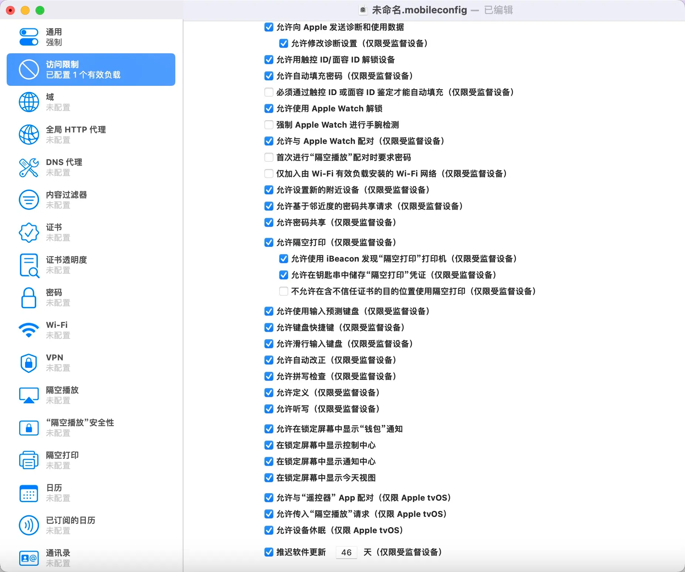
Task: Select the 证书透明度 certificate transparency icon
Action: [29, 265]
